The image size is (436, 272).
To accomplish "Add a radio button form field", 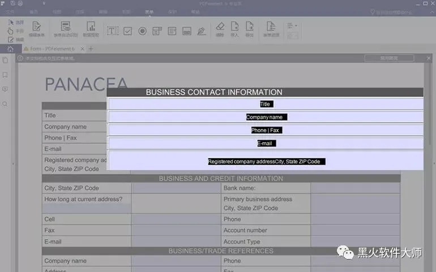I will (142, 31).
